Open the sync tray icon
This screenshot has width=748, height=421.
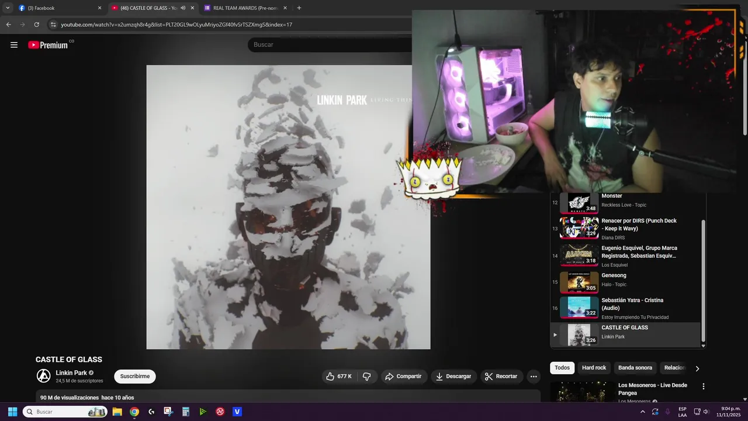(655, 412)
